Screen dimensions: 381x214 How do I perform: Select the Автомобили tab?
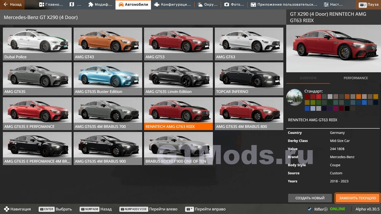[x=133, y=4]
